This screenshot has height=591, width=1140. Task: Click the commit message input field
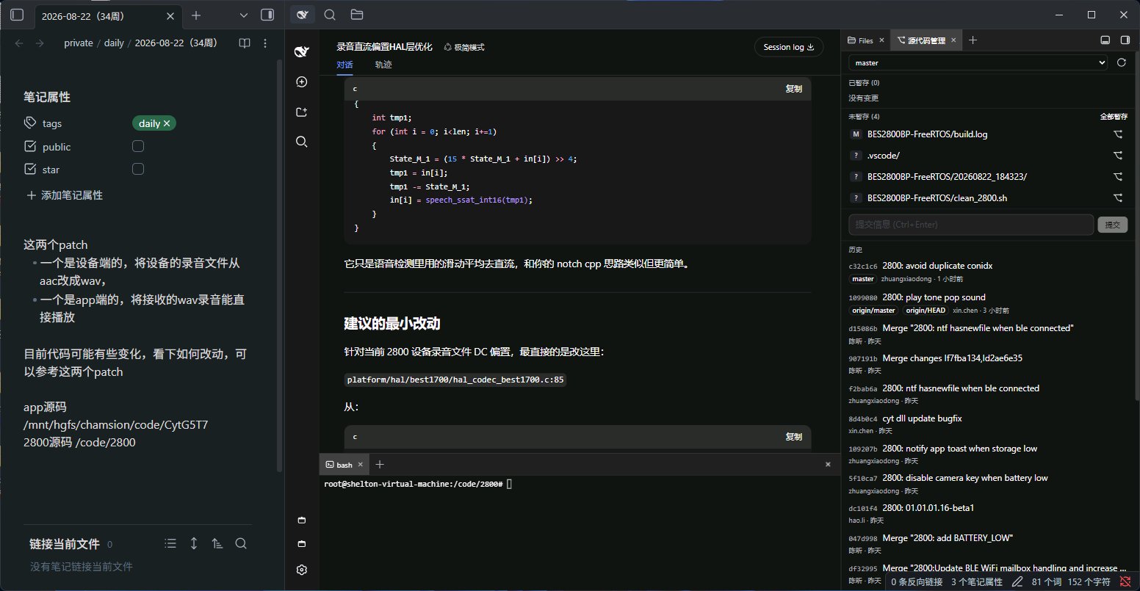point(970,225)
